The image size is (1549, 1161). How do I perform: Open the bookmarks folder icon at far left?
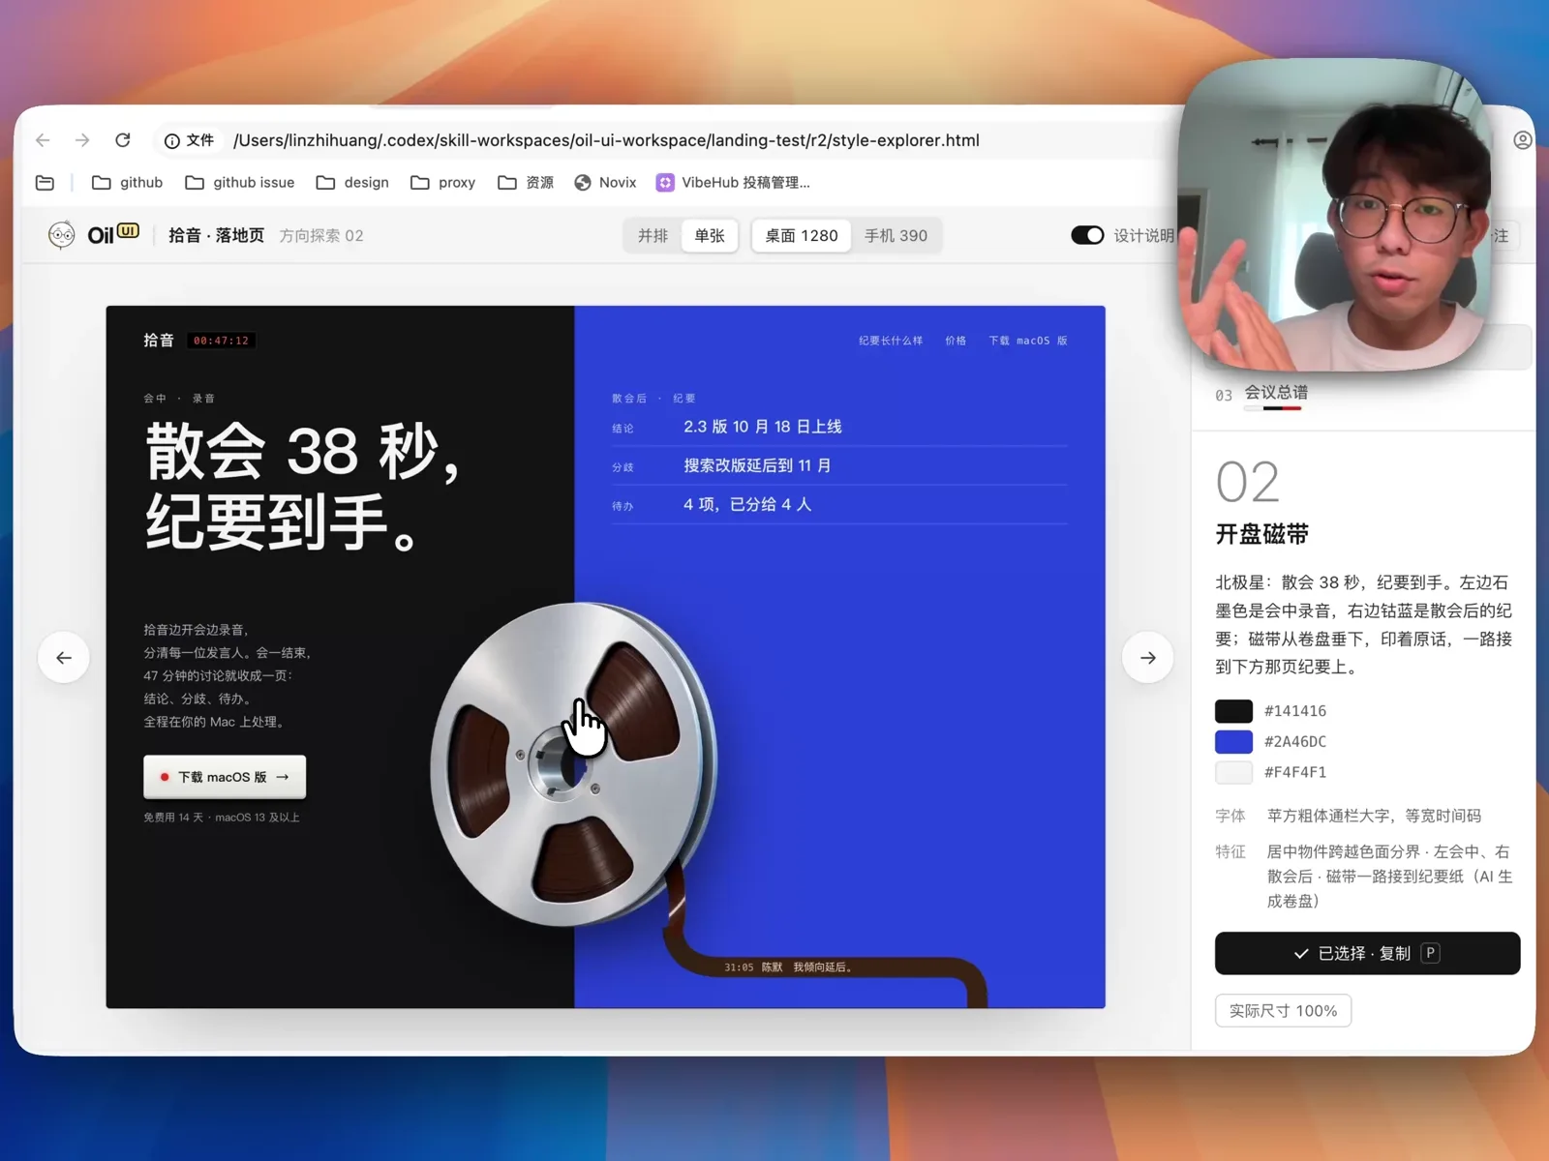(45, 183)
